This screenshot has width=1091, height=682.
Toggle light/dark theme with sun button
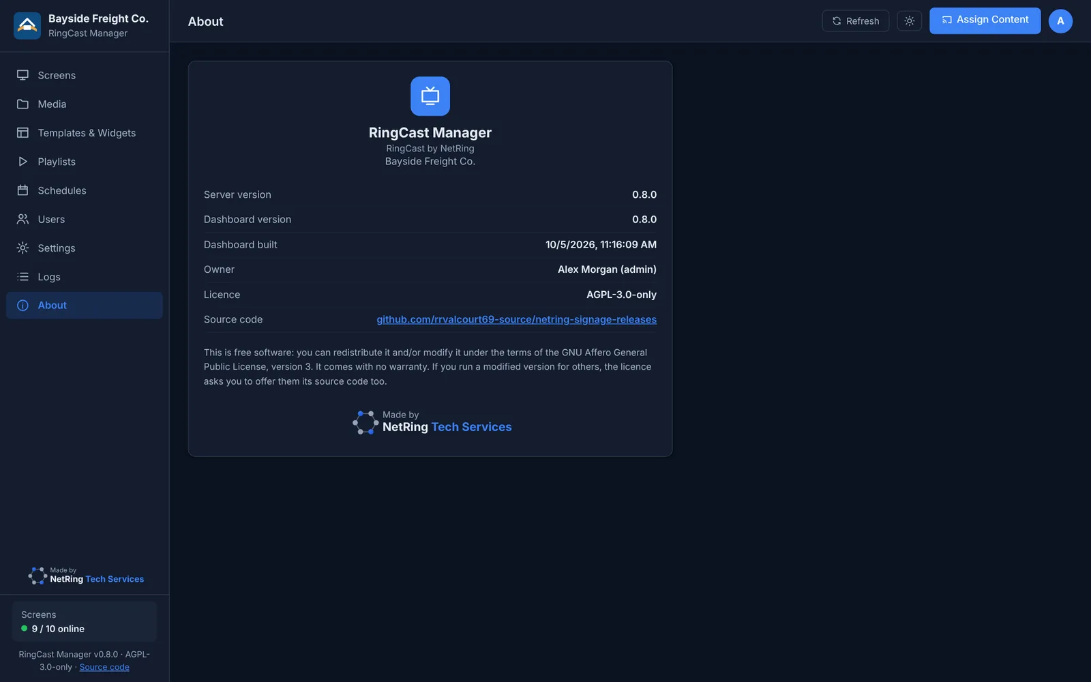(x=909, y=21)
